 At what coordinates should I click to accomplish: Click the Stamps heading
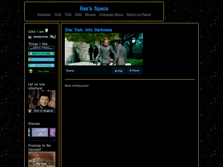coord(34,124)
